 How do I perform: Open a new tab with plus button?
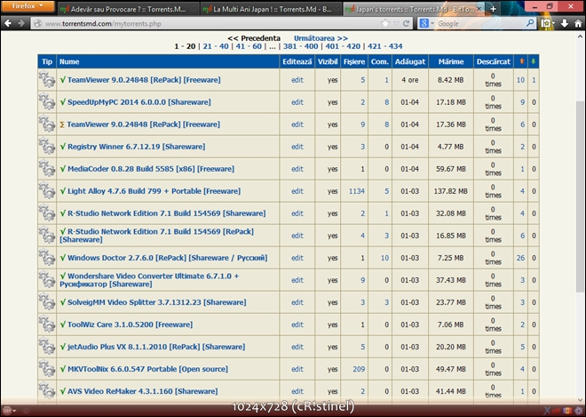coord(493,9)
